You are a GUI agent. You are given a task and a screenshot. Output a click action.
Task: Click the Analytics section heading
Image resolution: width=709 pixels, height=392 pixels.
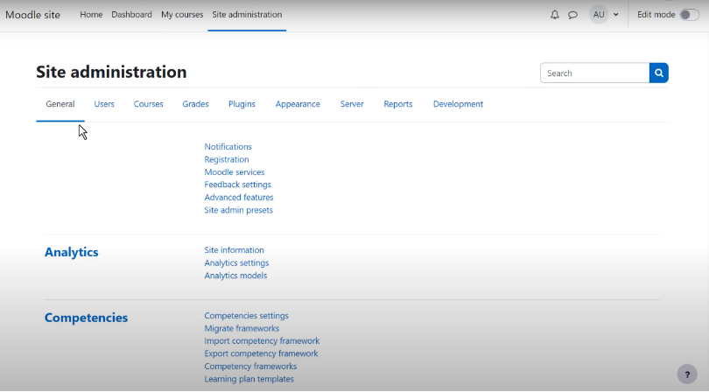click(72, 252)
